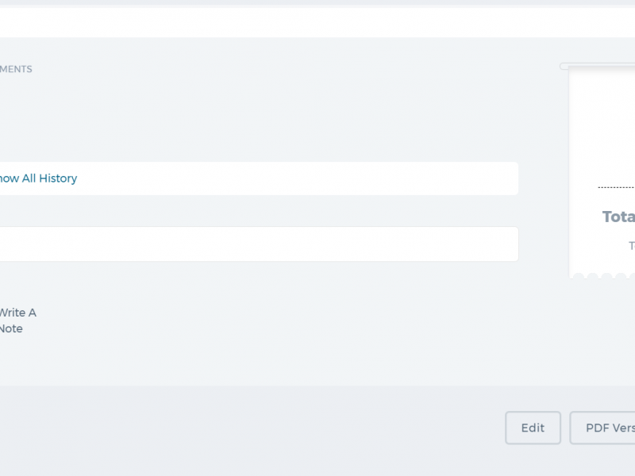Open the Show All History link
The image size is (635, 476).
(x=38, y=178)
